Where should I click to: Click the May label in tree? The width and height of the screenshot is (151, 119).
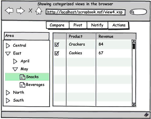point(24,69)
